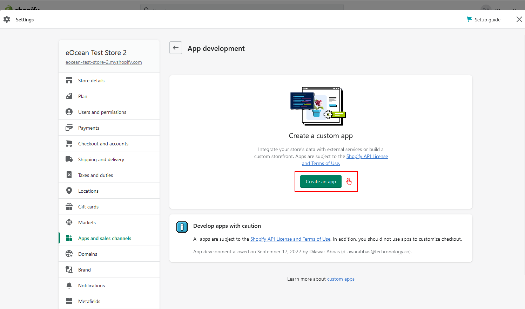
Task: Close the Settings panel with X
Action: (x=519, y=20)
